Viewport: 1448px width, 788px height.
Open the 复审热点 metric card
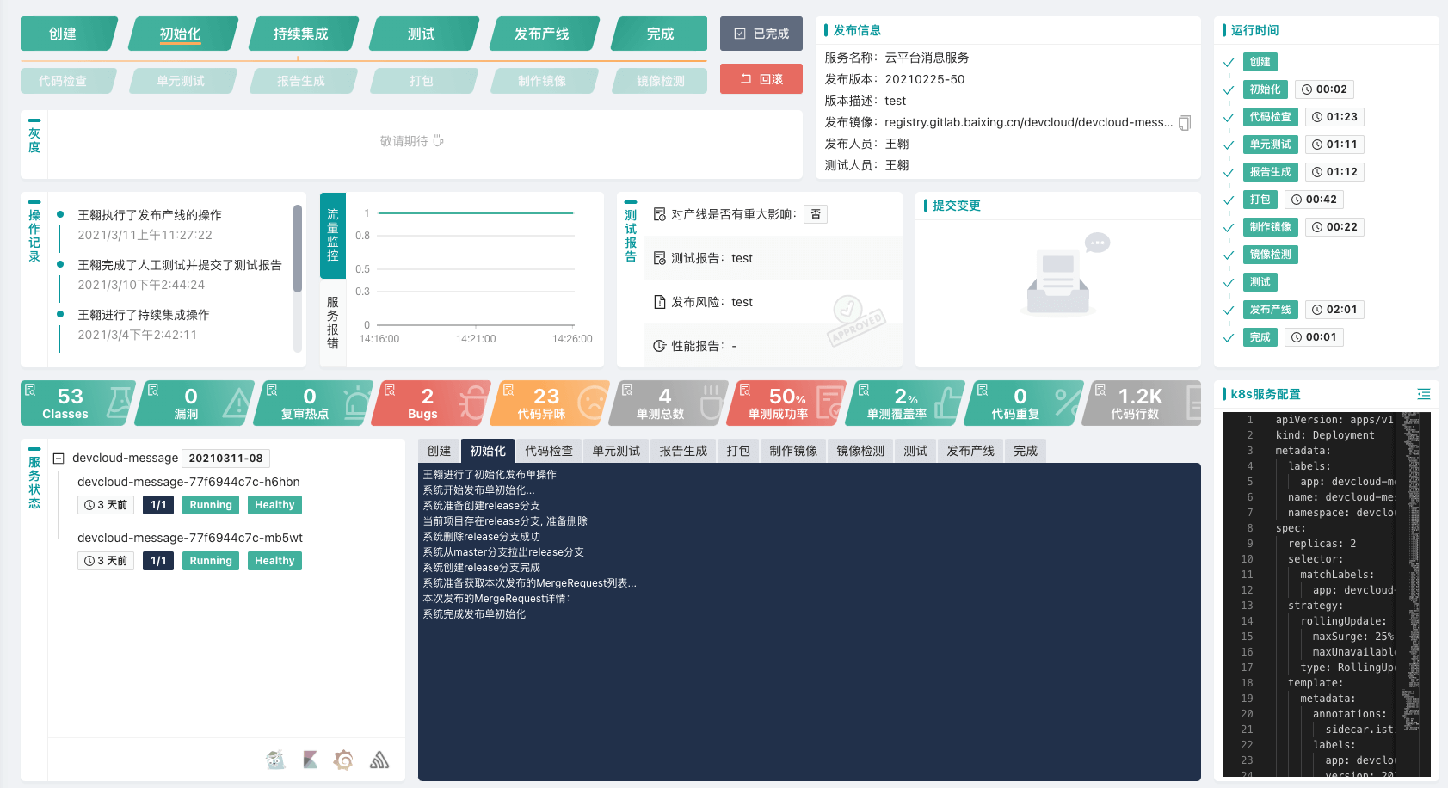pos(314,403)
